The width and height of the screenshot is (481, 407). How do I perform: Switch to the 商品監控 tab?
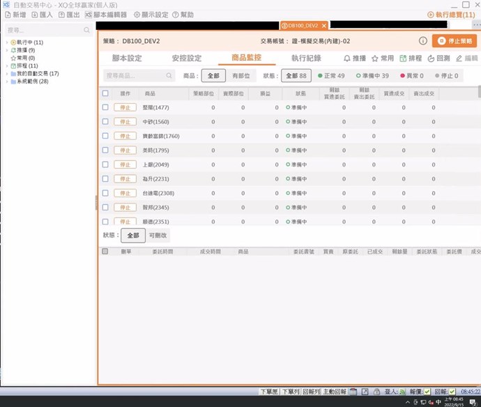246,57
